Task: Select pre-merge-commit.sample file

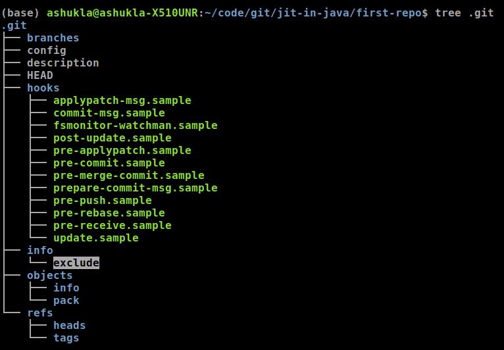Action: 128,176
